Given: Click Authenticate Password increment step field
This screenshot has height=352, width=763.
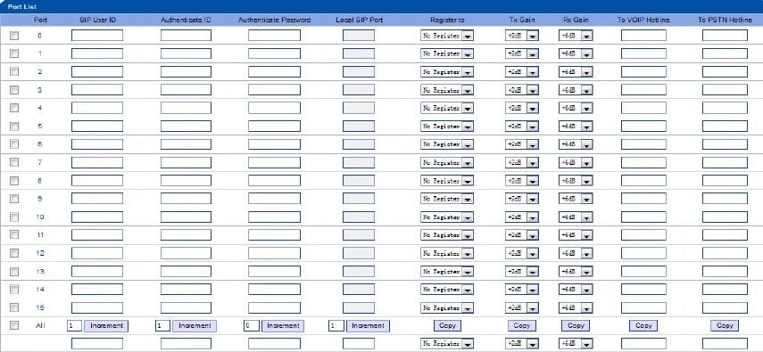Looking at the screenshot, I should [x=252, y=326].
